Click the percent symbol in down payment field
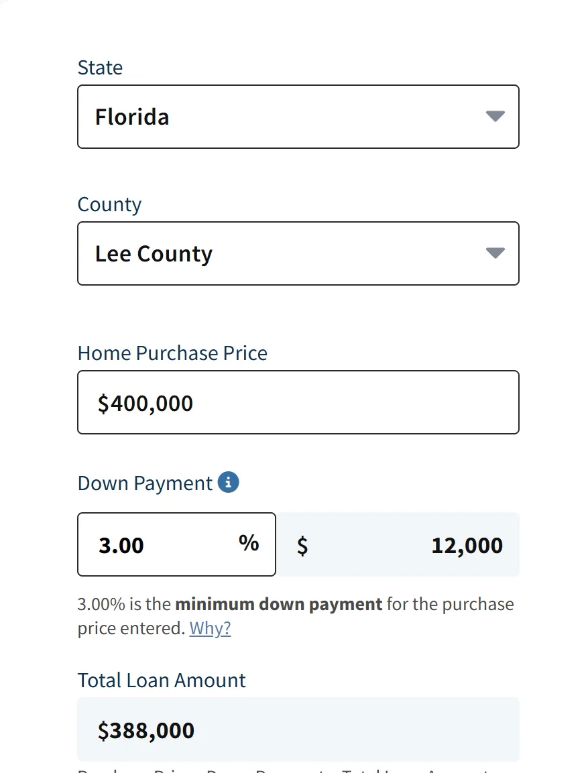The height and width of the screenshot is (773, 588). [249, 543]
